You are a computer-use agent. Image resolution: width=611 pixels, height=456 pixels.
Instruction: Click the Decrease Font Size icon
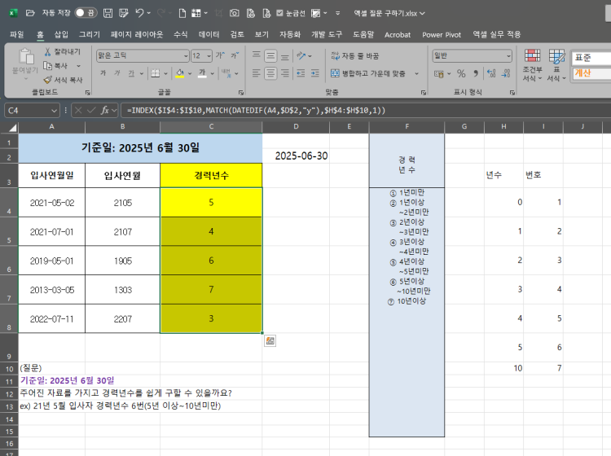pos(235,55)
